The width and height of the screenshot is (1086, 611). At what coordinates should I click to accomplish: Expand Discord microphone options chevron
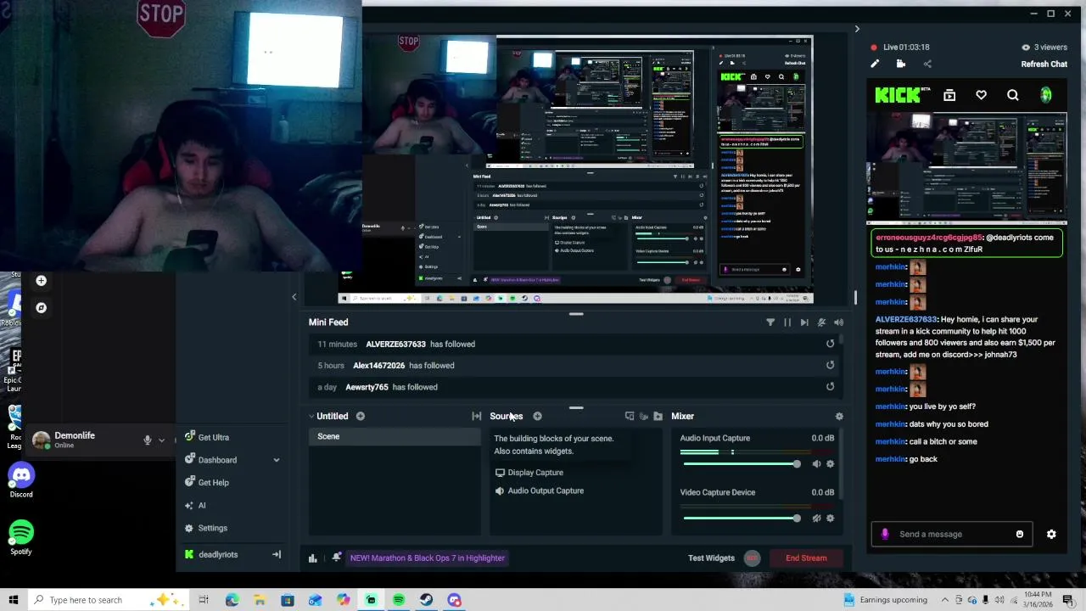coord(161,440)
